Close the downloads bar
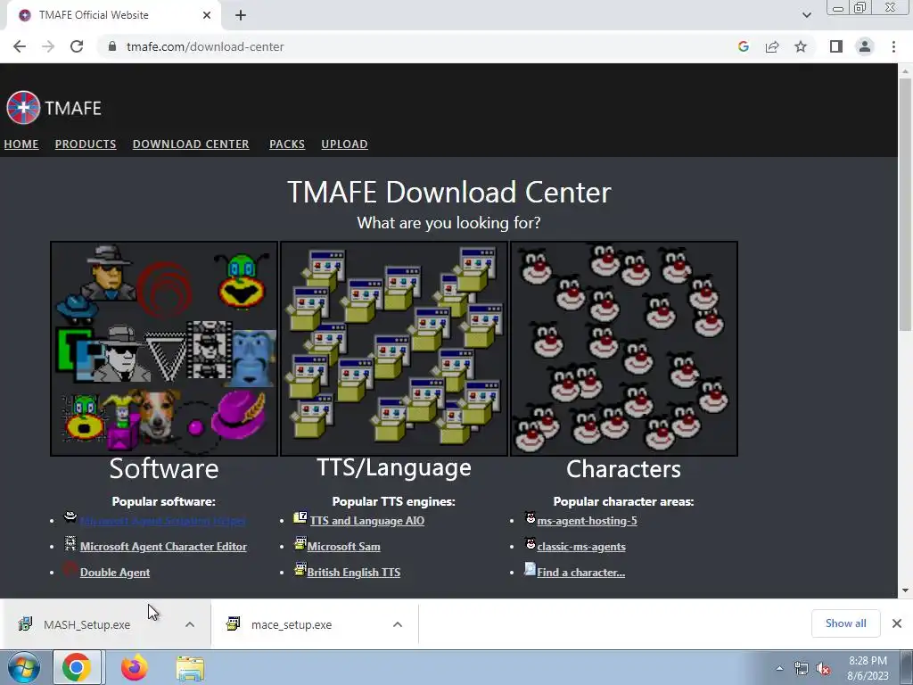The width and height of the screenshot is (913, 685). pyautogui.click(x=897, y=623)
